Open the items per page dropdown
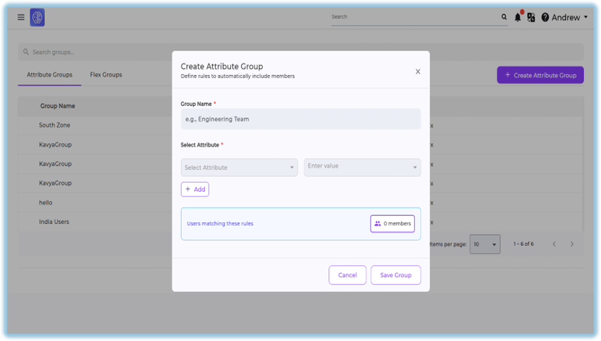601x341 pixels. click(x=485, y=244)
